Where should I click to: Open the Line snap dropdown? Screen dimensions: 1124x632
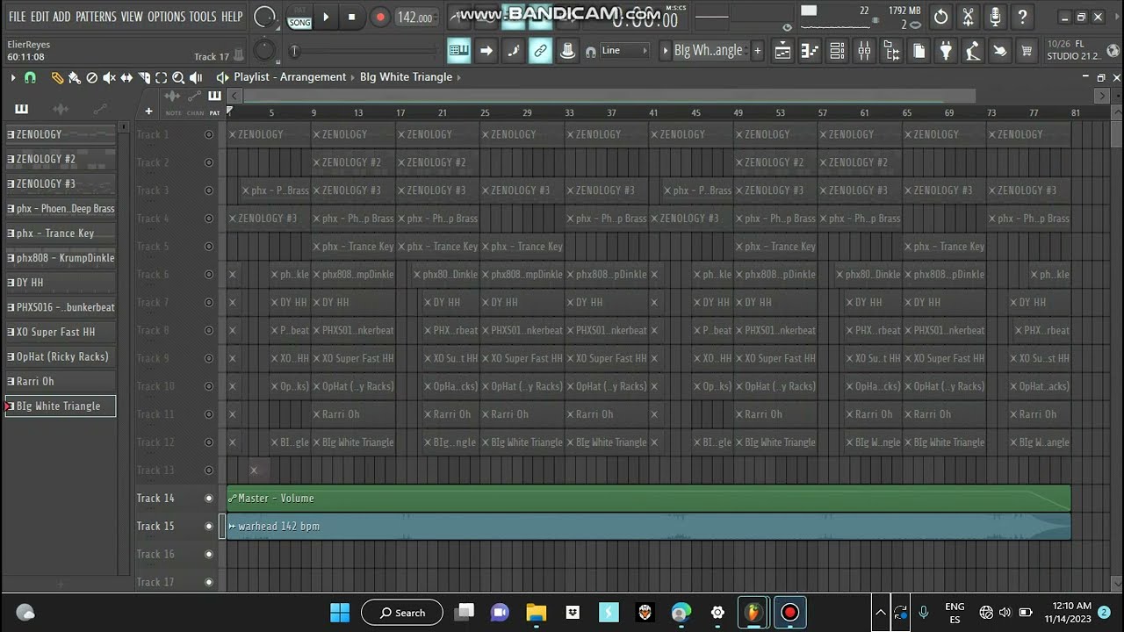pyautogui.click(x=624, y=51)
